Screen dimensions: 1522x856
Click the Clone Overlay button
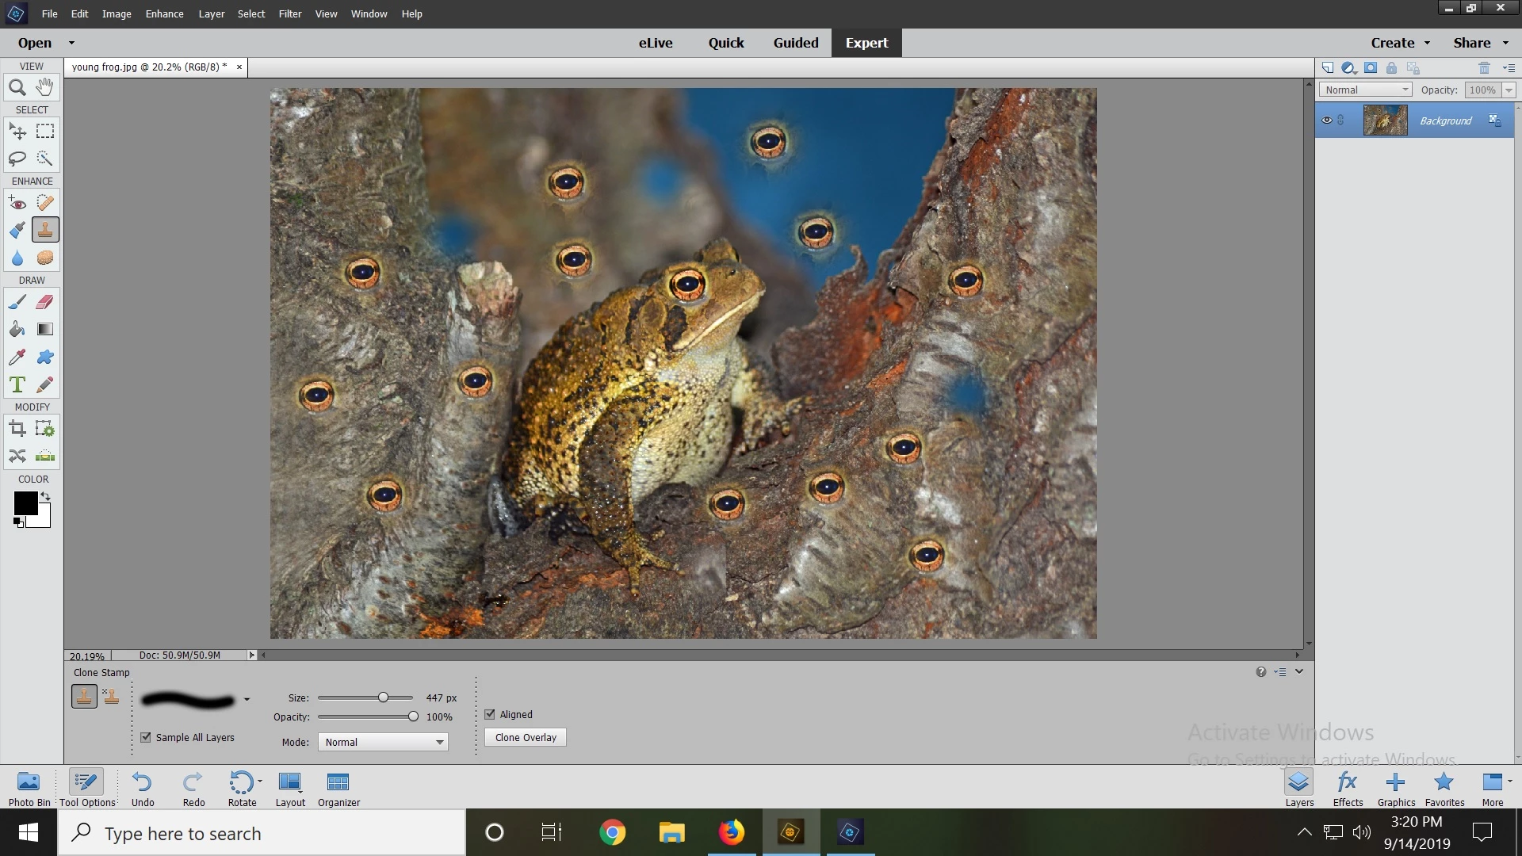[x=526, y=737]
